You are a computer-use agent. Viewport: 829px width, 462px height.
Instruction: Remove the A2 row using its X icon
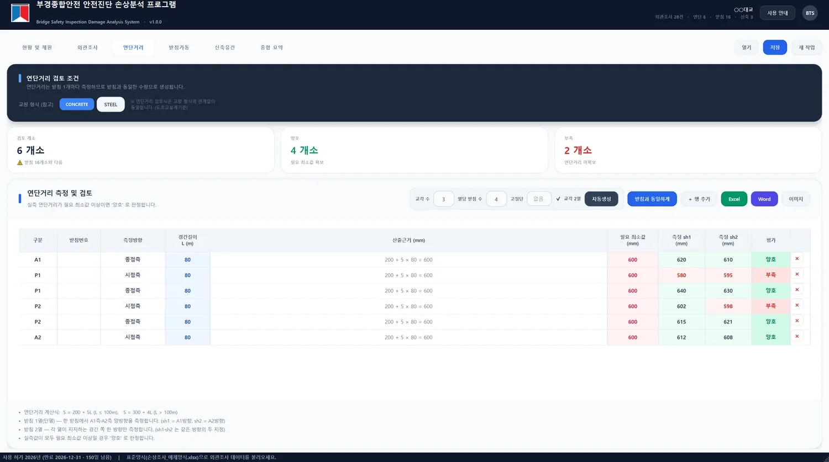pos(797,336)
